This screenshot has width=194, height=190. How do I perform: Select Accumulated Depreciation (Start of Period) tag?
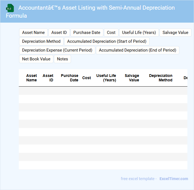point(107,41)
